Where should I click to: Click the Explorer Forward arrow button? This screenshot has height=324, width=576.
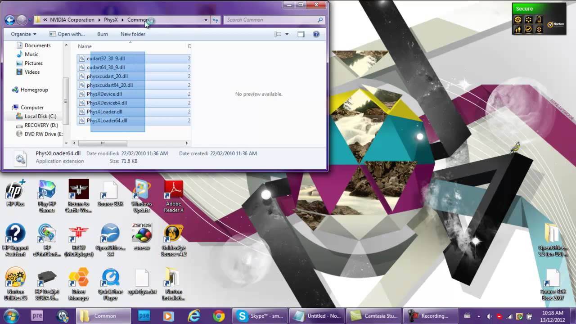22,20
